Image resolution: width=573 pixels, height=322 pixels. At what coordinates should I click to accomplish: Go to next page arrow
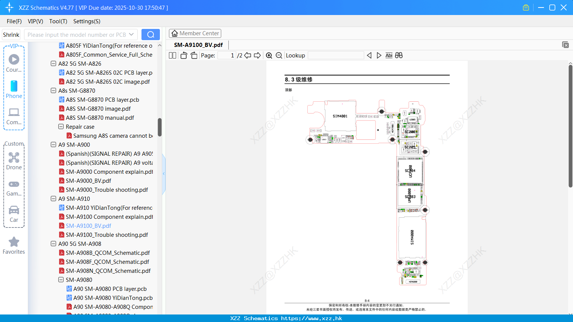tap(257, 55)
